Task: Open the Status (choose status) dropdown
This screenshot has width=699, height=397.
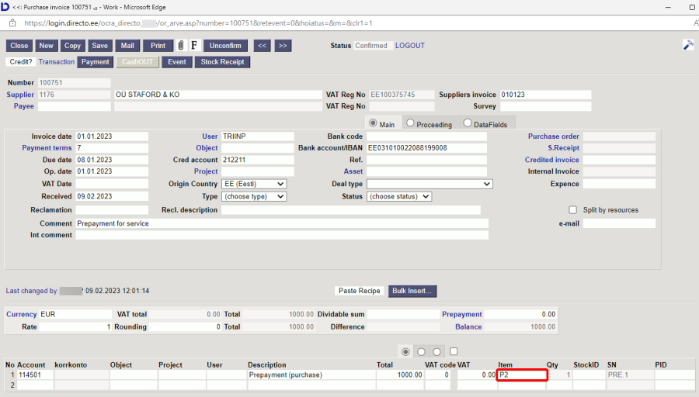Action: (399, 196)
